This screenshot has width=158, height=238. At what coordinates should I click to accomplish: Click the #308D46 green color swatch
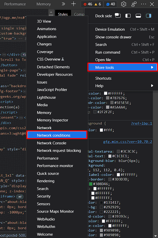point(91,184)
